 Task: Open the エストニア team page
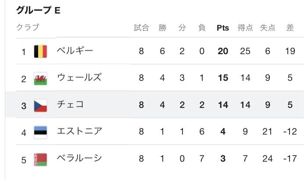(79, 131)
